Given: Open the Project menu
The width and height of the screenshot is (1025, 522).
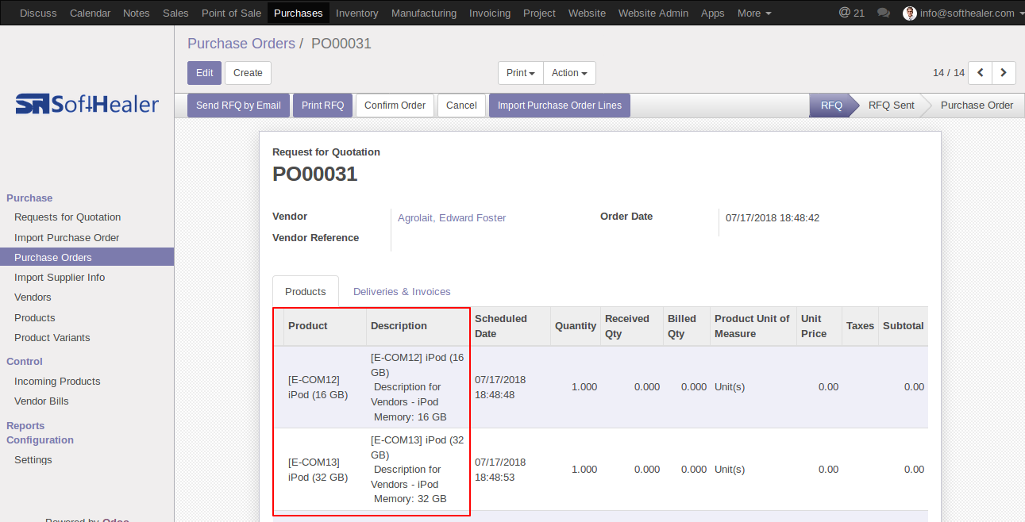Looking at the screenshot, I should coord(539,13).
